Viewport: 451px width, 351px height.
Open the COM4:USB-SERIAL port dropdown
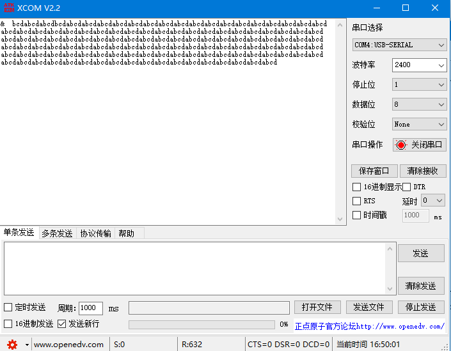coord(399,45)
